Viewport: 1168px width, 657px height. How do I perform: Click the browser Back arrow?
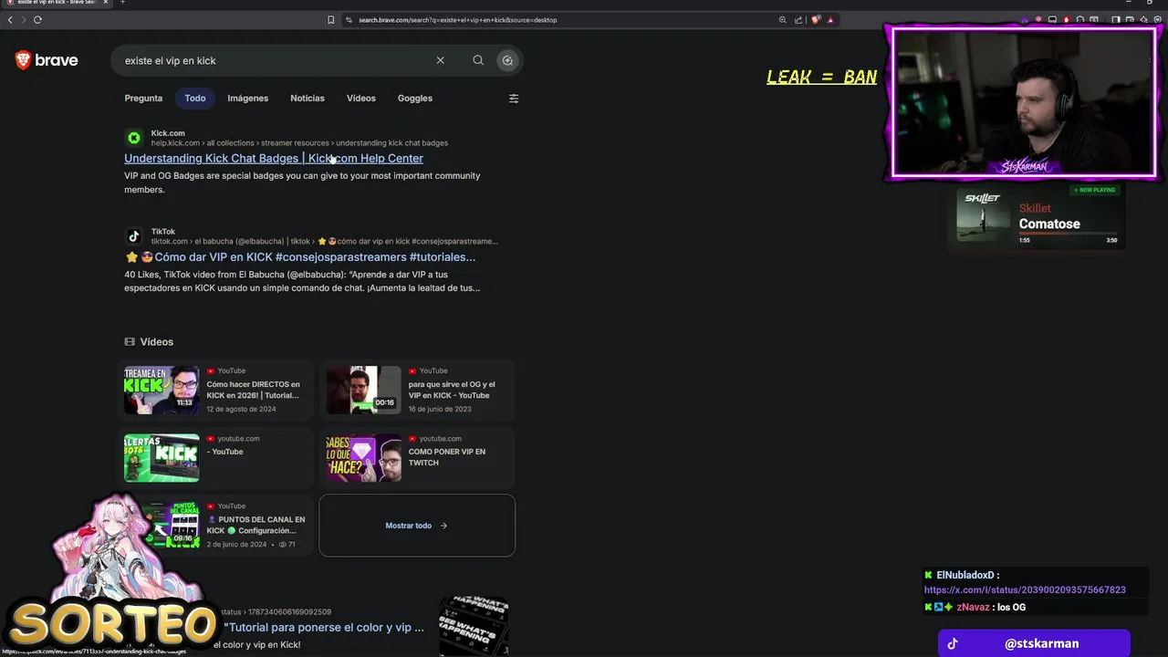point(10,19)
